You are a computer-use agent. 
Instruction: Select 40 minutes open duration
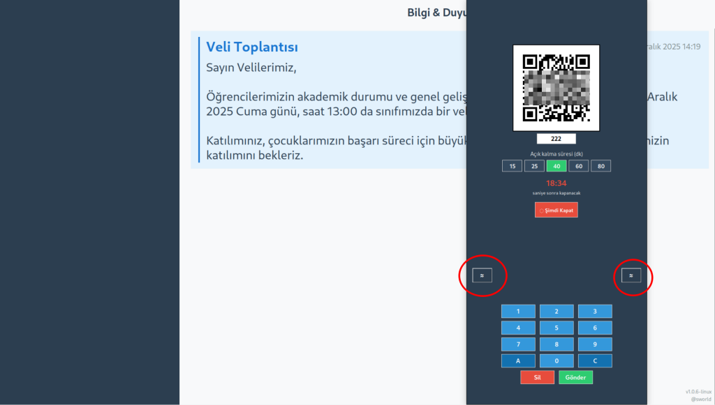(x=556, y=166)
